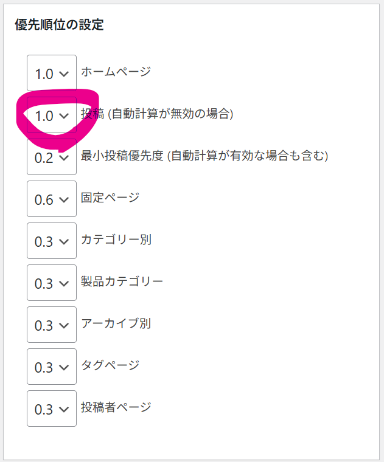384x462 pixels.
Task: Open the 投稿者ページ priority dropdown
Action: point(52,409)
